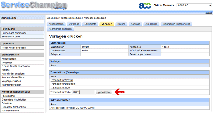Select the Vorlagen tab
Viewport: 213px width, 113px height.
[107, 24]
